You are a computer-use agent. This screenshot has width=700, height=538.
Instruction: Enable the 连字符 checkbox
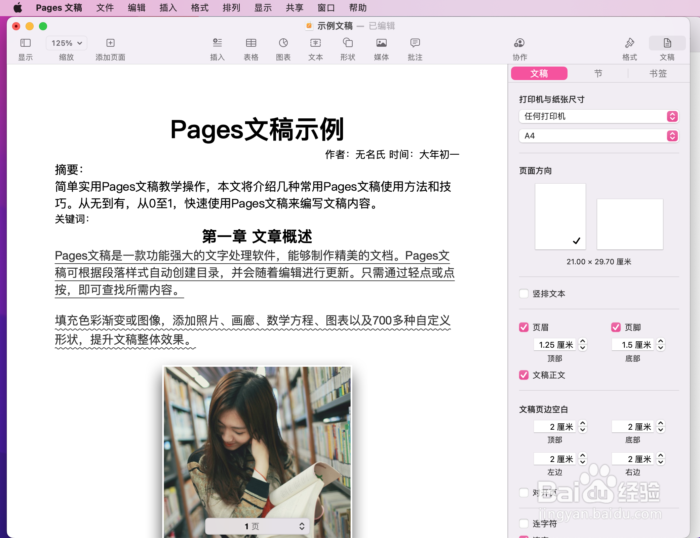(524, 524)
